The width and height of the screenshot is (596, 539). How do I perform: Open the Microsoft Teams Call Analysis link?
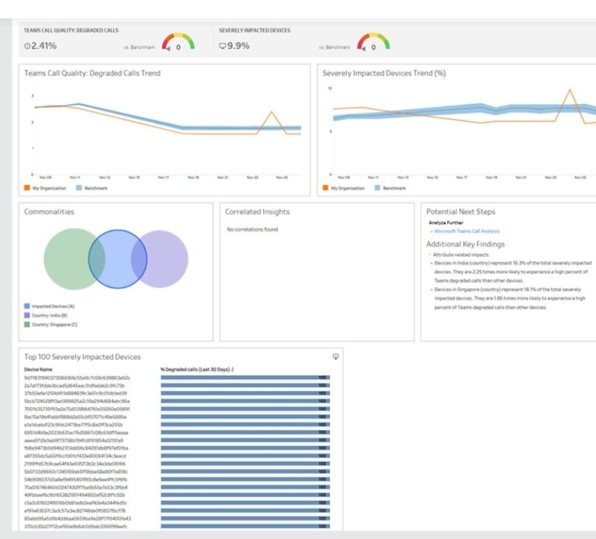466,231
